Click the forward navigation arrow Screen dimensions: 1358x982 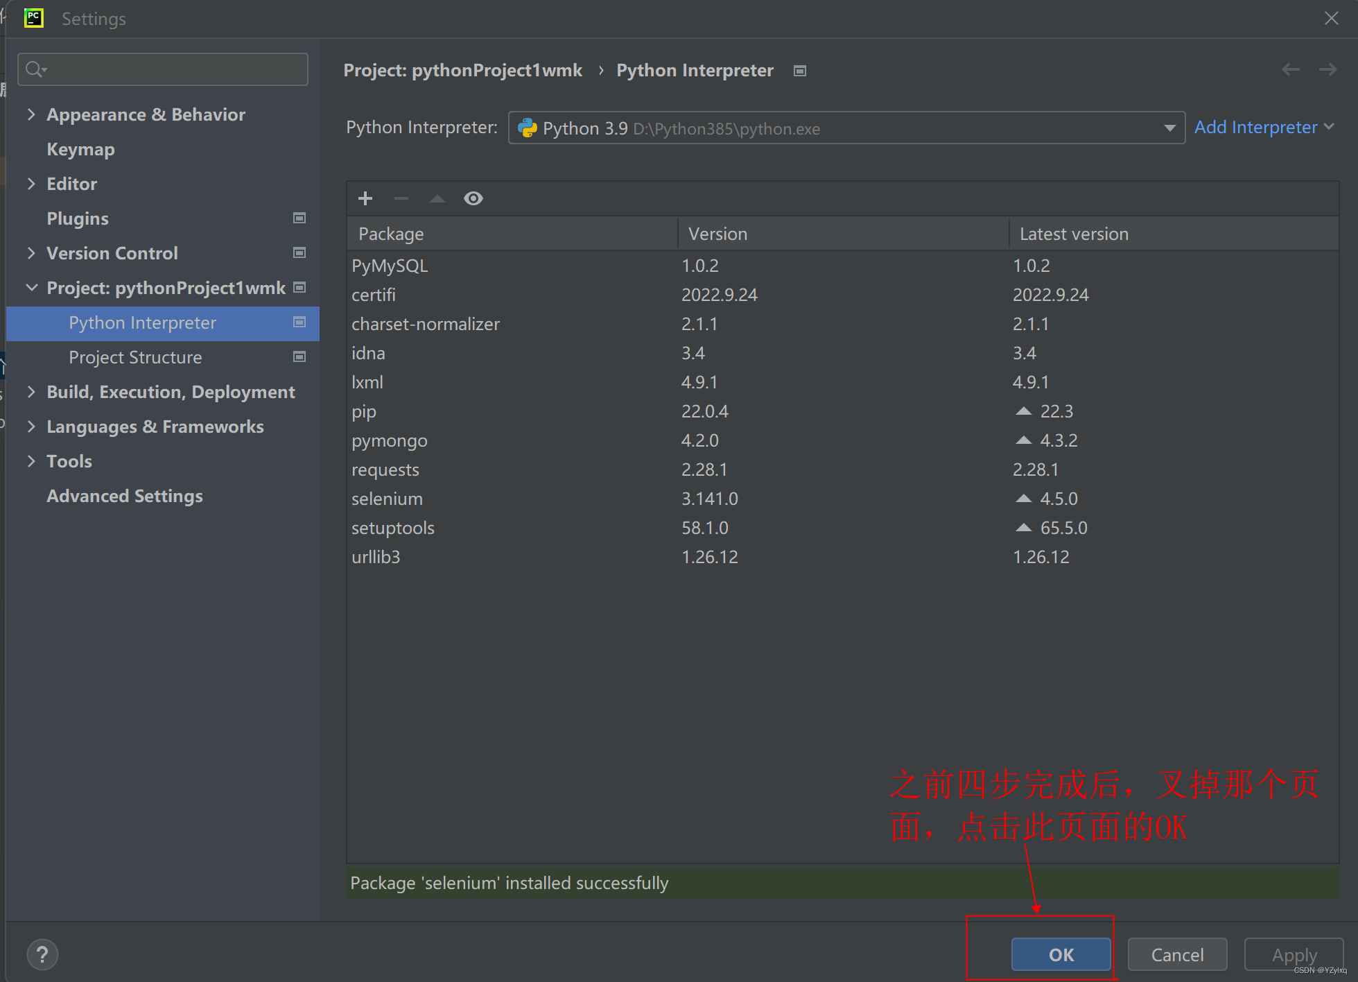[x=1327, y=69]
